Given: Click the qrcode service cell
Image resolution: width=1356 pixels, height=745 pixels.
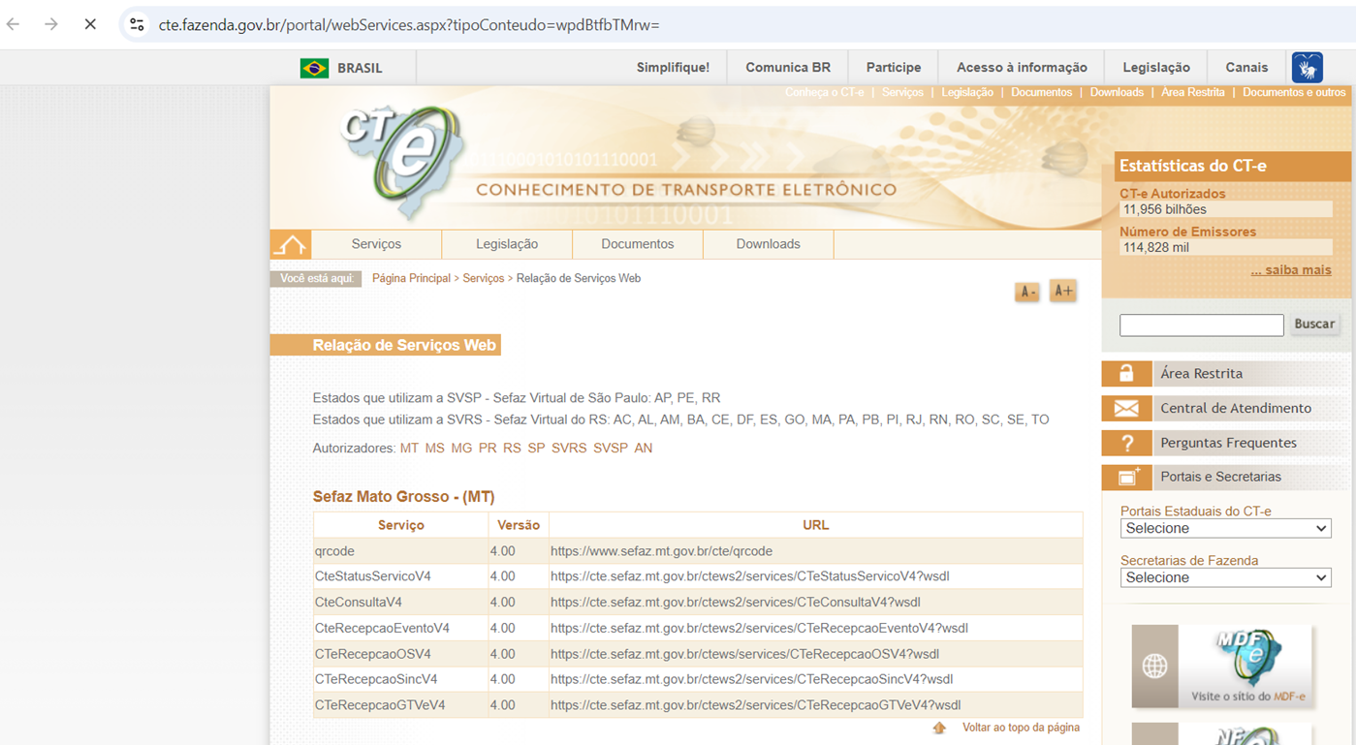Looking at the screenshot, I should pyautogui.click(x=400, y=551).
